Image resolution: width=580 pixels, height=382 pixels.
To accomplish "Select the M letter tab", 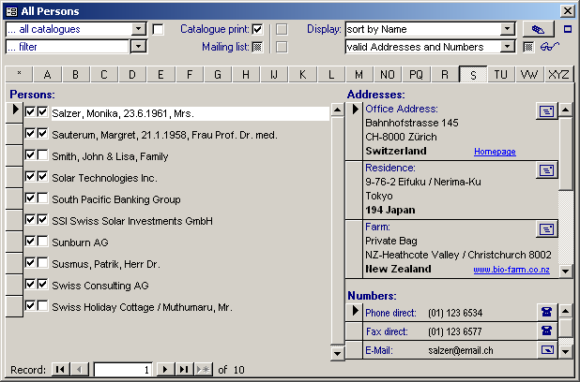I will coord(359,74).
